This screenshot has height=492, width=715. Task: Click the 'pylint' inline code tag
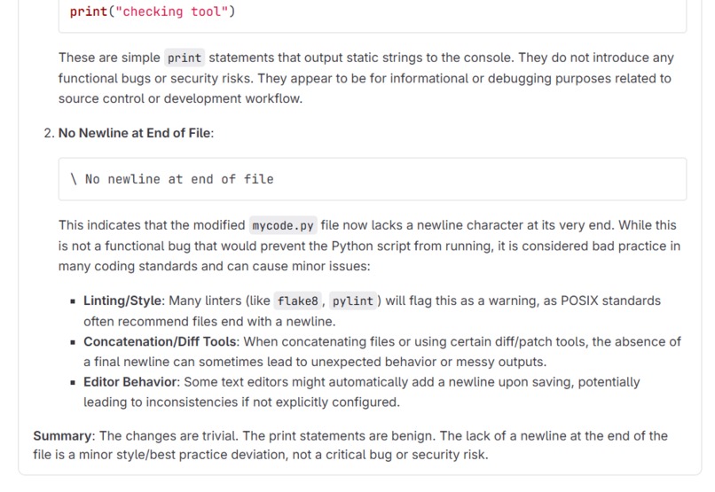352,301
